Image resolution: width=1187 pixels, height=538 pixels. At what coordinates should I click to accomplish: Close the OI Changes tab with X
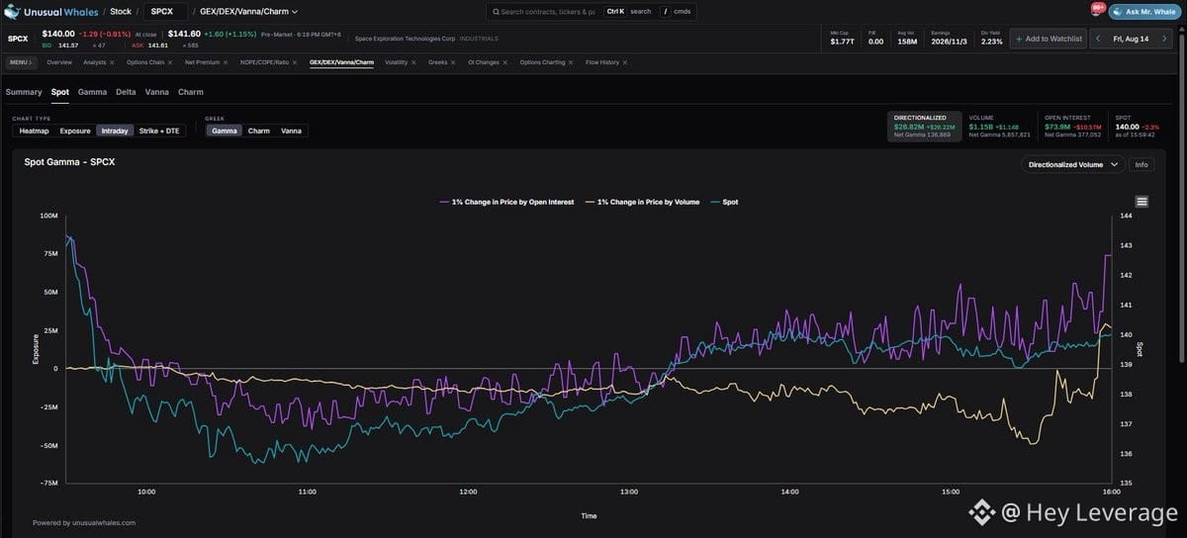pos(506,62)
